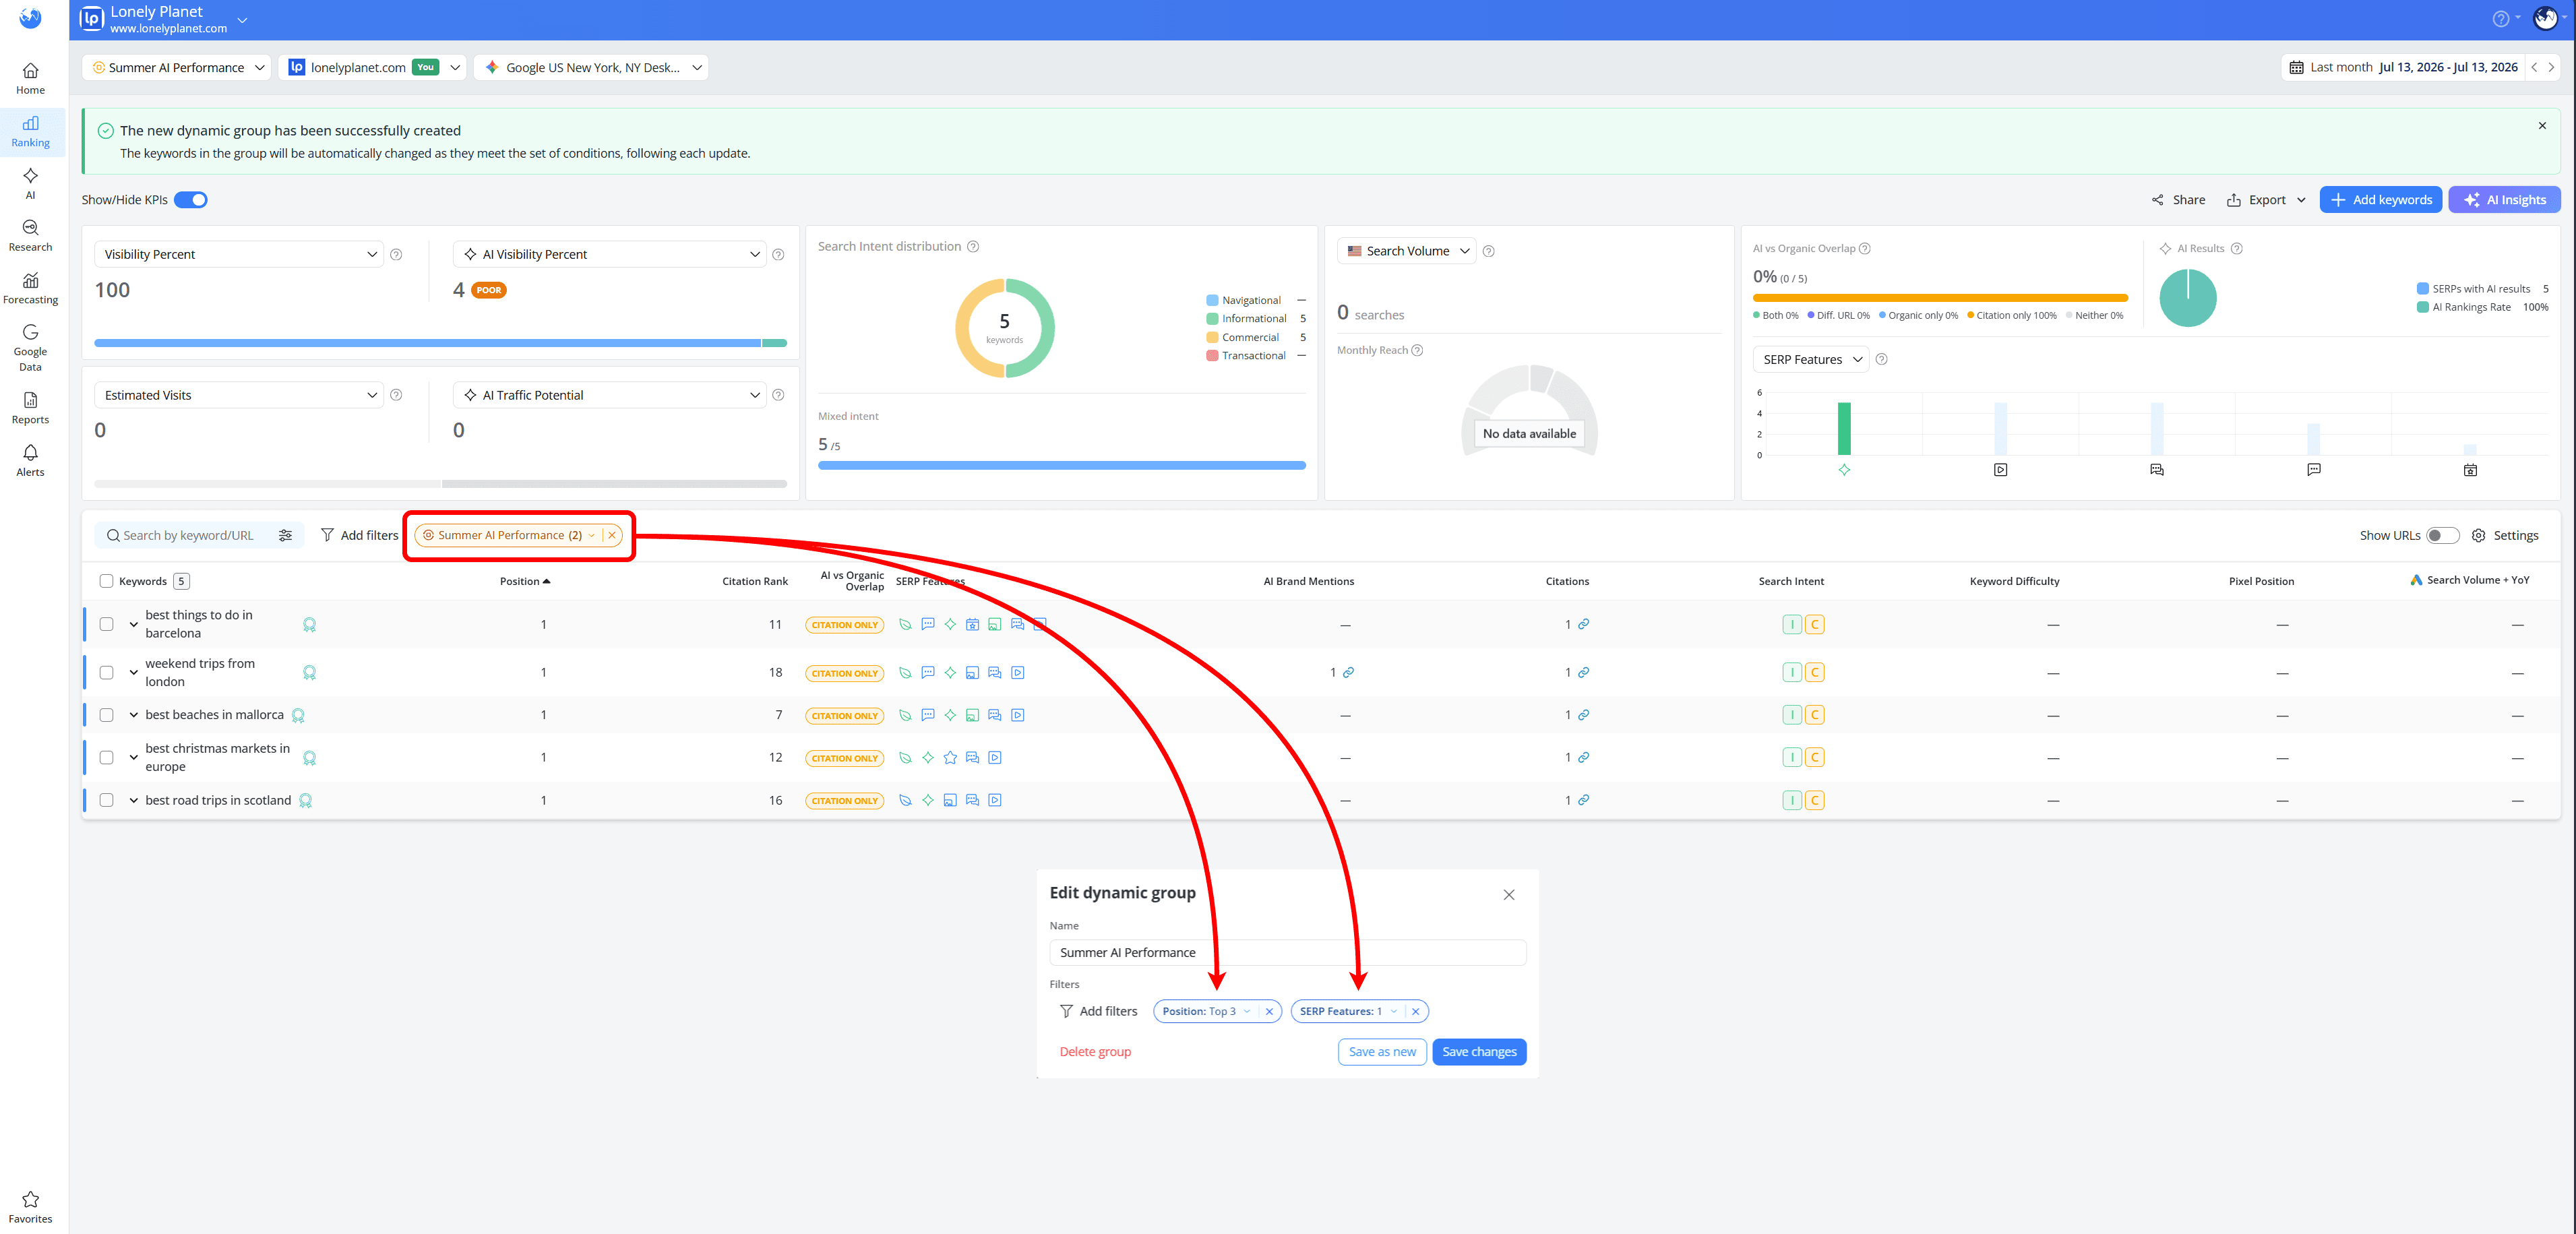Click Search Intent distribution info icon
2576x1234 pixels.
973,247
